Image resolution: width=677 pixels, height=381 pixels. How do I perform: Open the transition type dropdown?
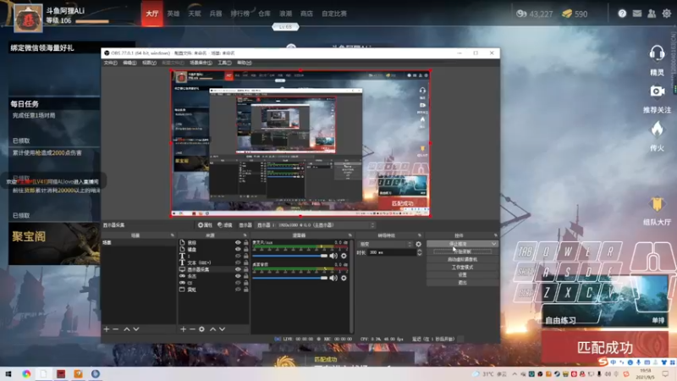click(x=385, y=244)
